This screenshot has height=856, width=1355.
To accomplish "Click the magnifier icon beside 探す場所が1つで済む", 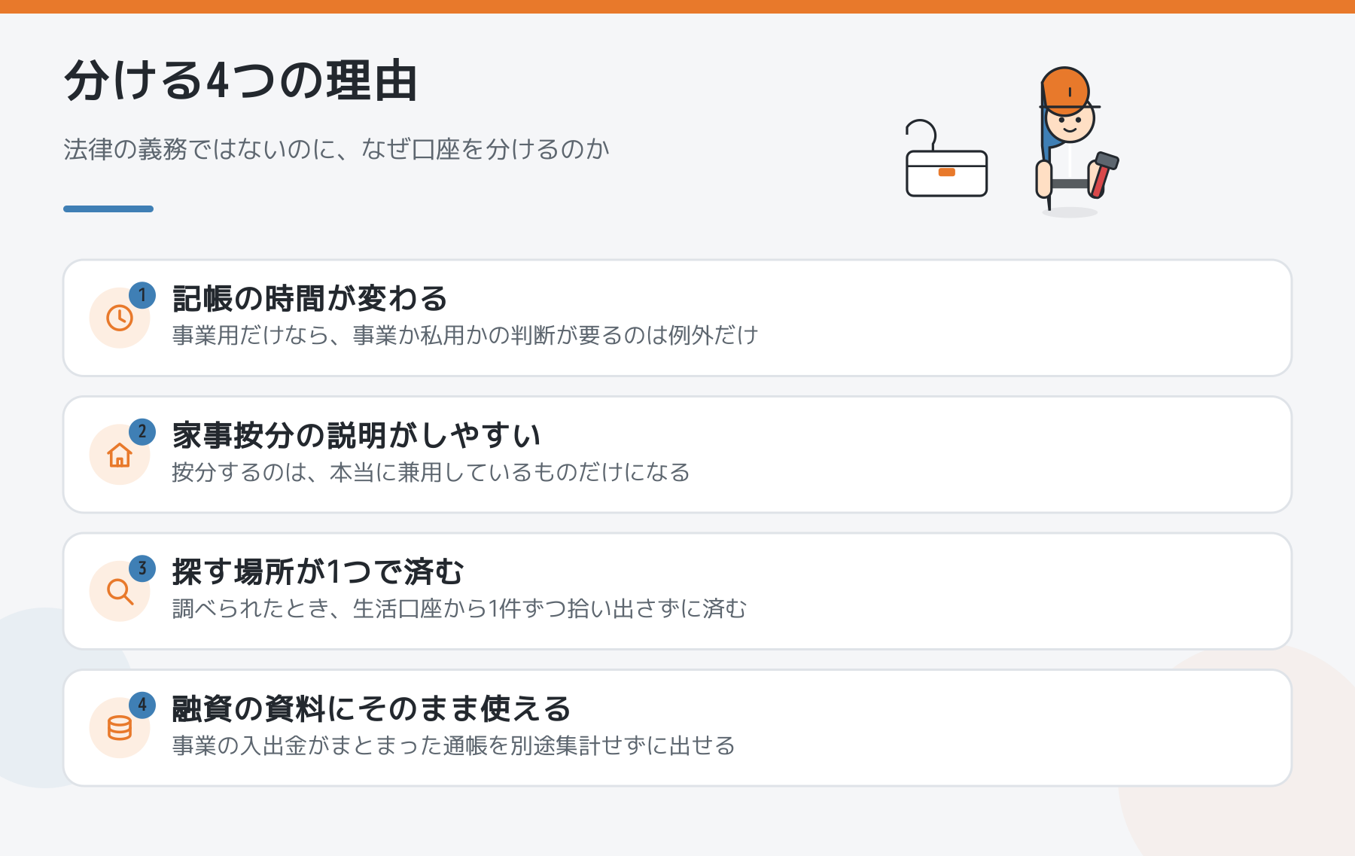I will (x=120, y=591).
